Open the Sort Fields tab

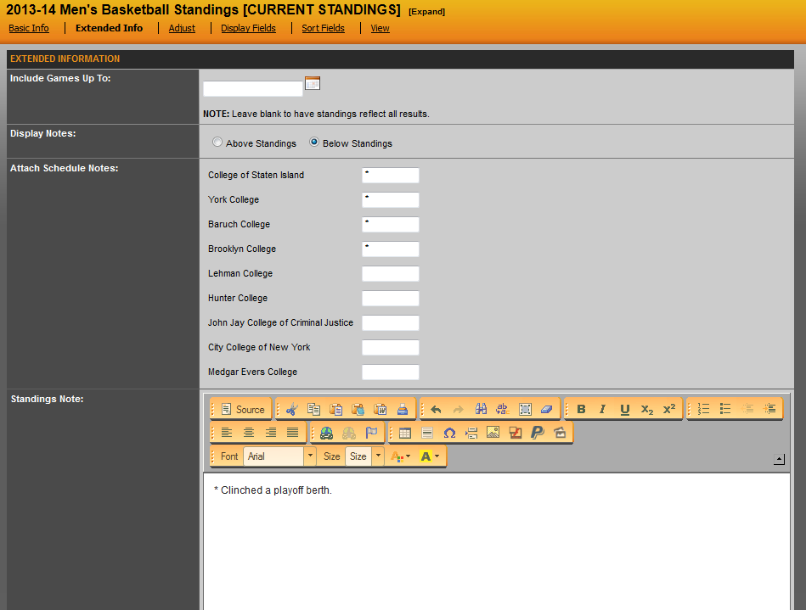[323, 28]
